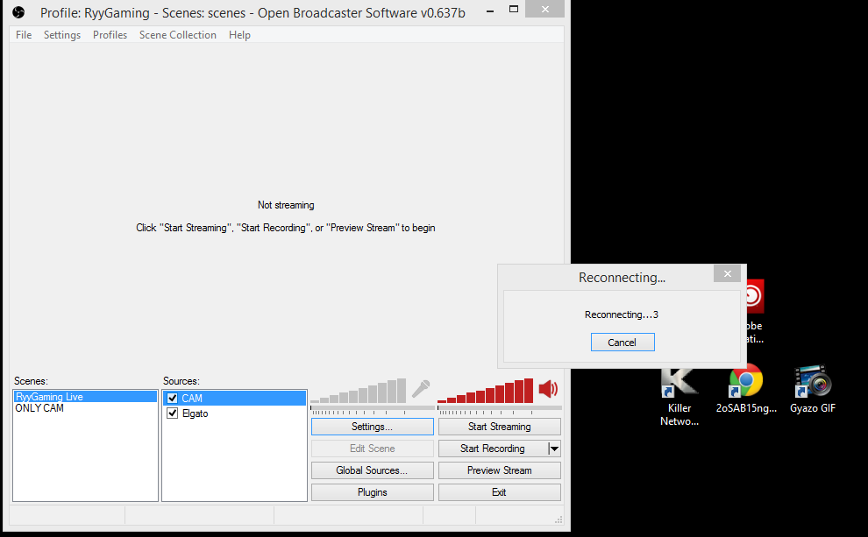The width and height of the screenshot is (868, 537).
Task: Adjust the microphone volume slider
Action: 372,408
